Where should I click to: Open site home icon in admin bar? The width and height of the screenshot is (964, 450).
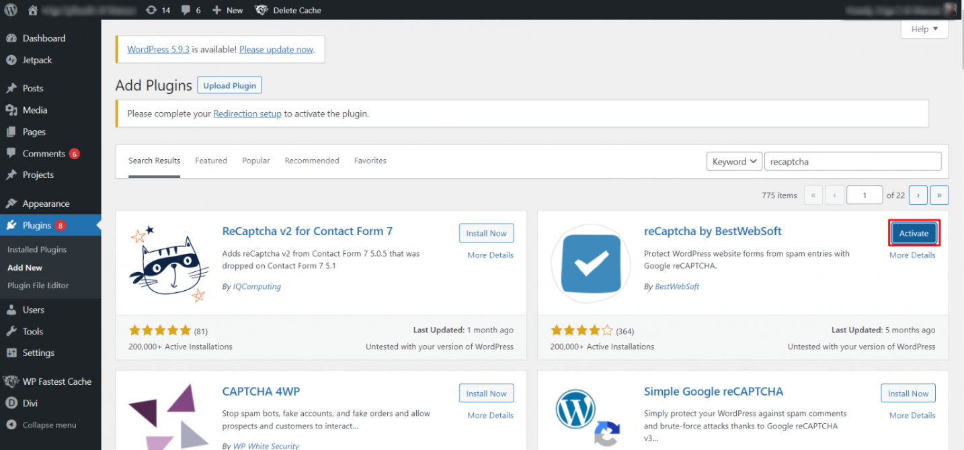click(x=33, y=10)
